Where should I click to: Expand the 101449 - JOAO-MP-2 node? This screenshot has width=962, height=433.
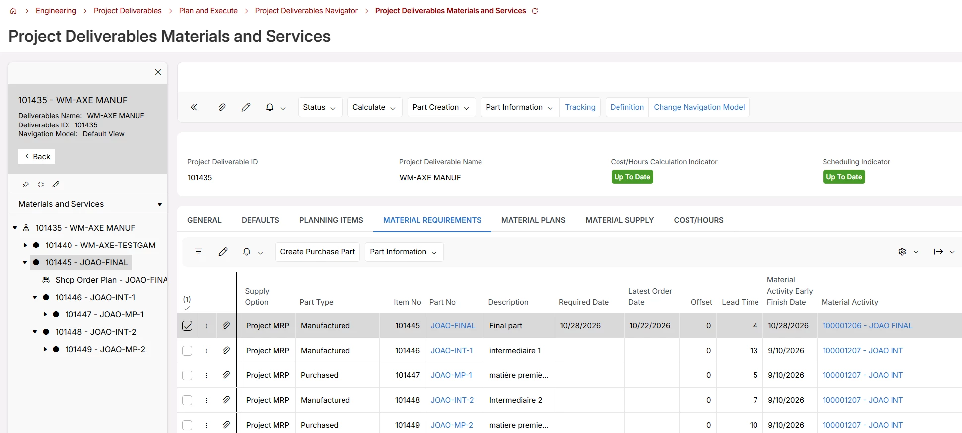45,349
